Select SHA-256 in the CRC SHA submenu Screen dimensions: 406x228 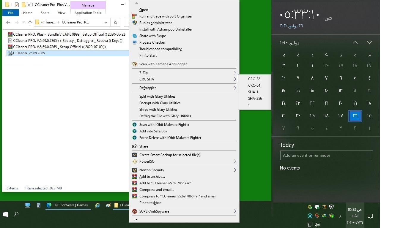point(255,99)
